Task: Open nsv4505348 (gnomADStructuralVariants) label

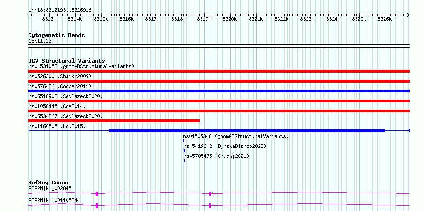Action: coord(236,136)
